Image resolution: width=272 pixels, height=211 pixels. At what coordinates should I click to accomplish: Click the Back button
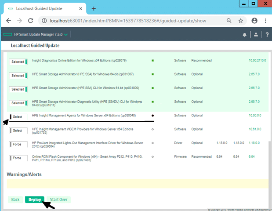tap(15, 200)
